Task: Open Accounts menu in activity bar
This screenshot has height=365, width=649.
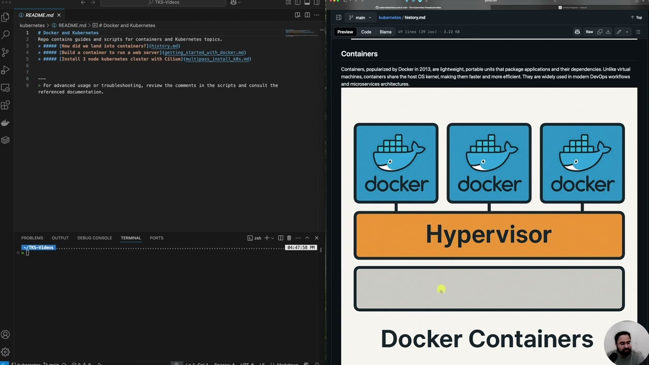Action: coord(6,335)
